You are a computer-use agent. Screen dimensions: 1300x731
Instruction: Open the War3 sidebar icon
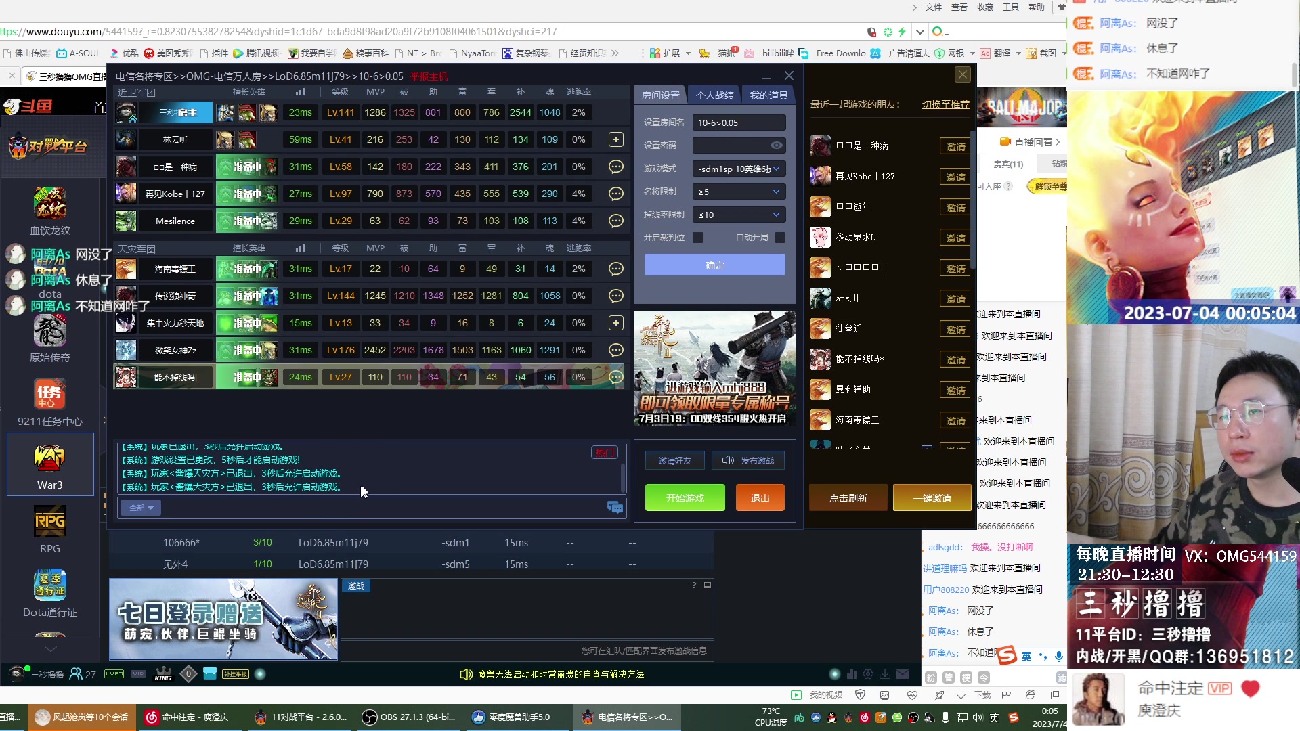coord(50,465)
